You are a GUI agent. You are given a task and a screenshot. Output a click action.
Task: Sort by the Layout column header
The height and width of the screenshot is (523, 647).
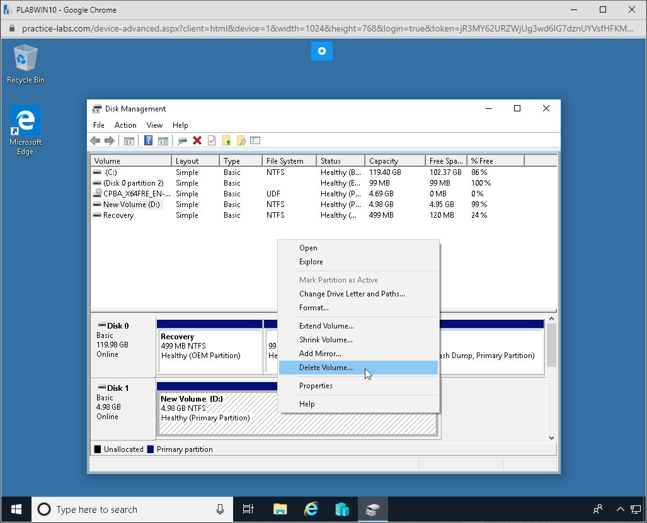pyautogui.click(x=195, y=160)
